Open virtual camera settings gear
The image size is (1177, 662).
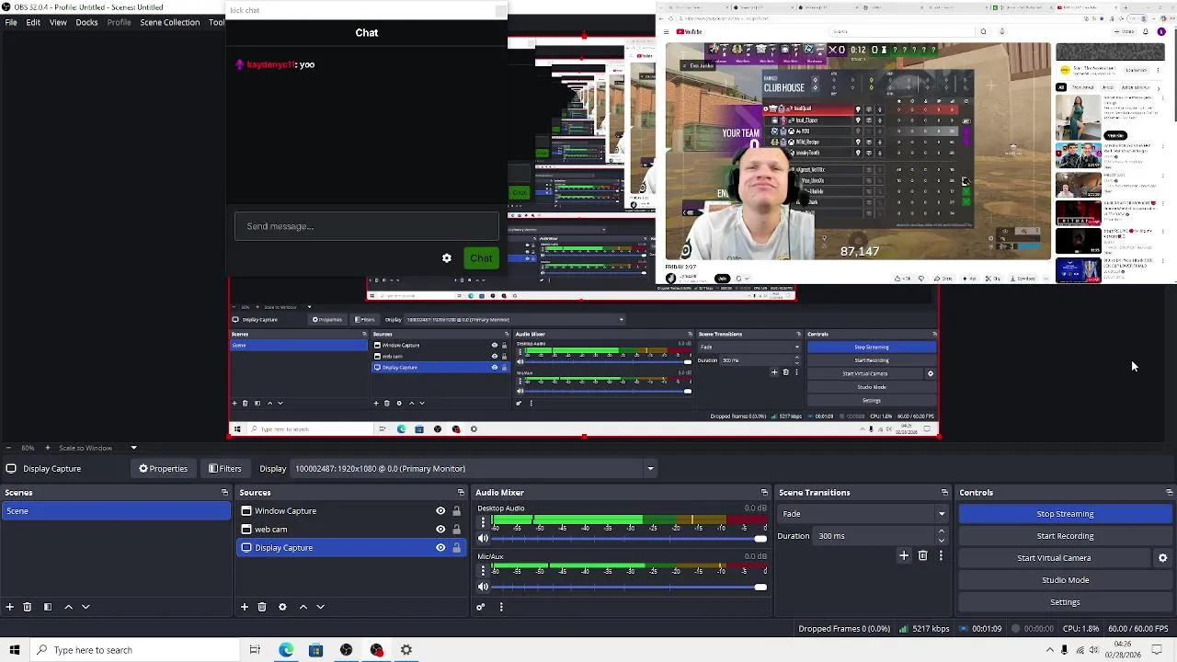[x=1162, y=558]
